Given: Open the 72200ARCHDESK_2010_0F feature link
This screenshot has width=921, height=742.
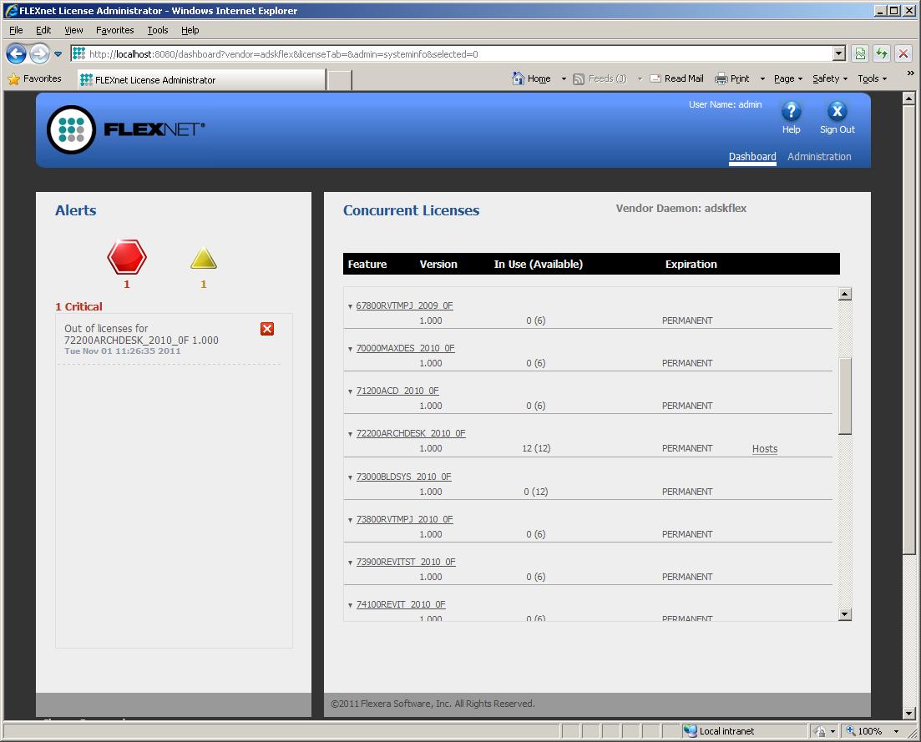Looking at the screenshot, I should coord(411,433).
